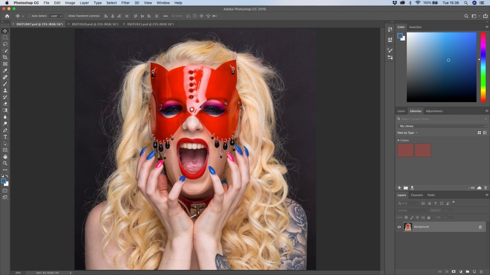Screen dimensions: 490x275
Task: Collapse the Colors section in Libraries
Action: tap(398, 140)
